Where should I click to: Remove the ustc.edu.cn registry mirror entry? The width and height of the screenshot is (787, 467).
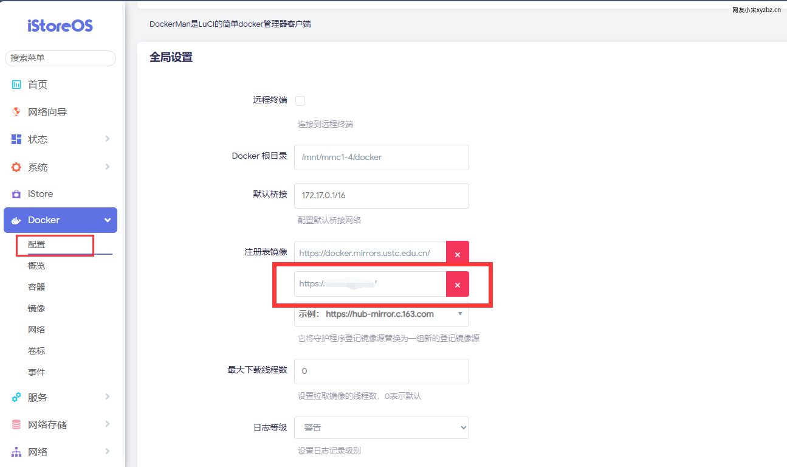(458, 254)
